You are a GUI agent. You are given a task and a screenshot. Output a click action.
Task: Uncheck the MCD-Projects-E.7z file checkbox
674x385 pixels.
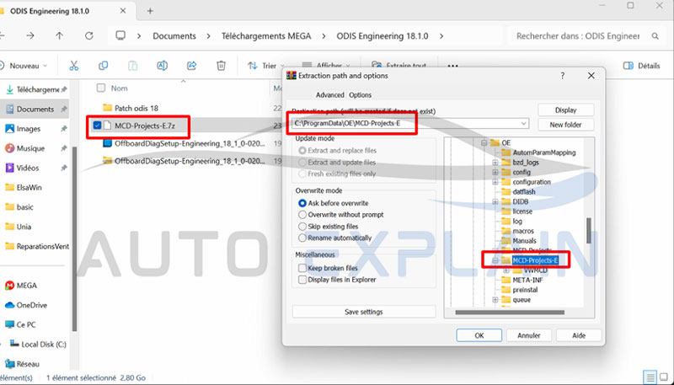tap(97, 126)
